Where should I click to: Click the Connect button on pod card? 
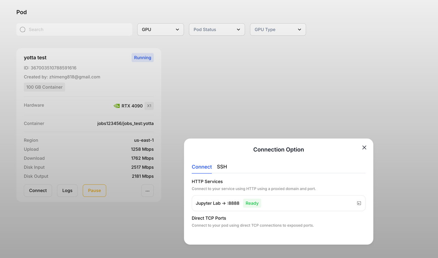[x=38, y=191]
